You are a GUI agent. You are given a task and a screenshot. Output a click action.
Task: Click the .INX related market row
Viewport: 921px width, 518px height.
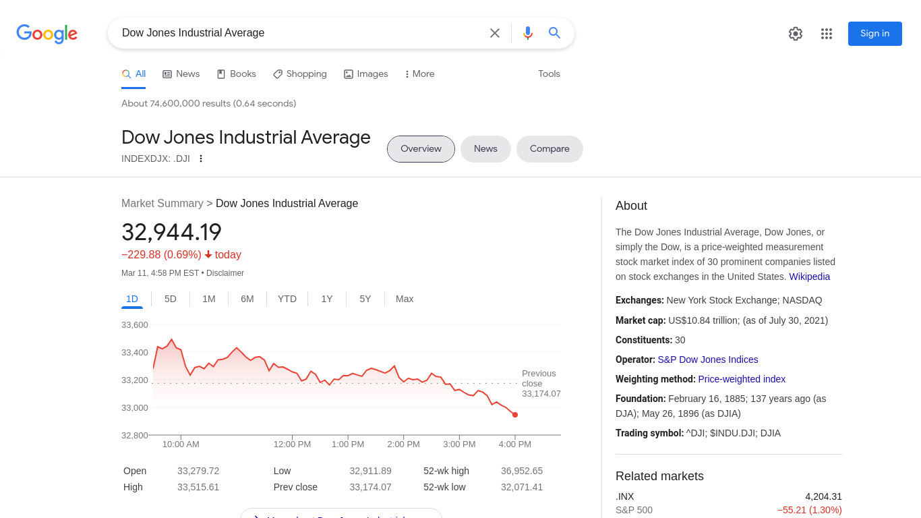[729, 503]
